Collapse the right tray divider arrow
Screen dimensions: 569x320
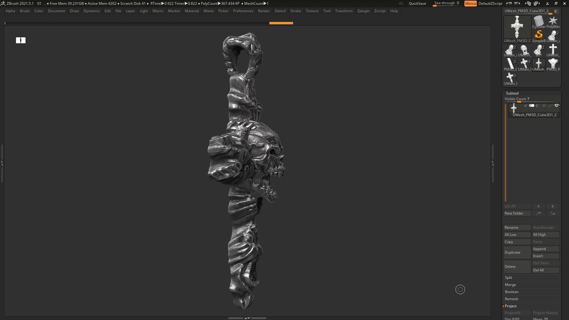tap(493, 163)
